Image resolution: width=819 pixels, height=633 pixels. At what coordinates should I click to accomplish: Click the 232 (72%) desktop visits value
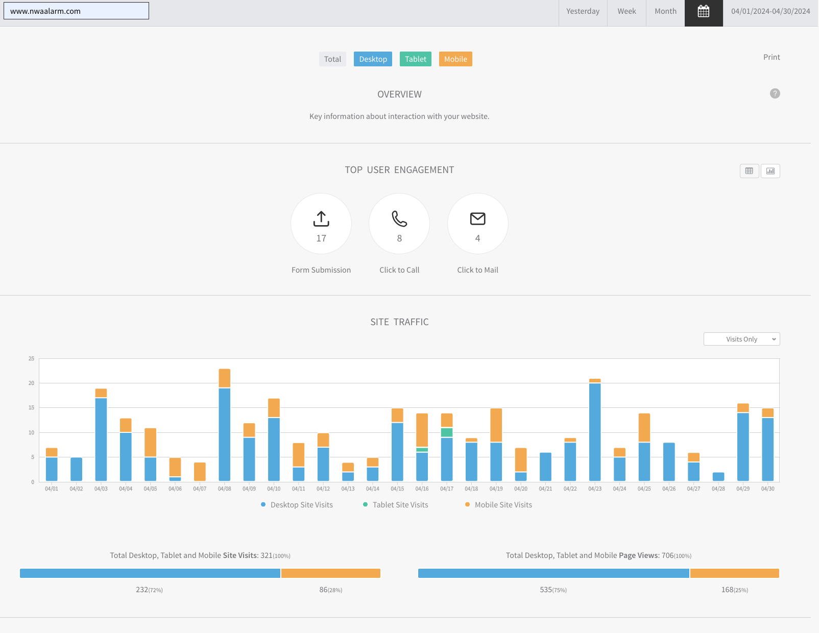[149, 590]
